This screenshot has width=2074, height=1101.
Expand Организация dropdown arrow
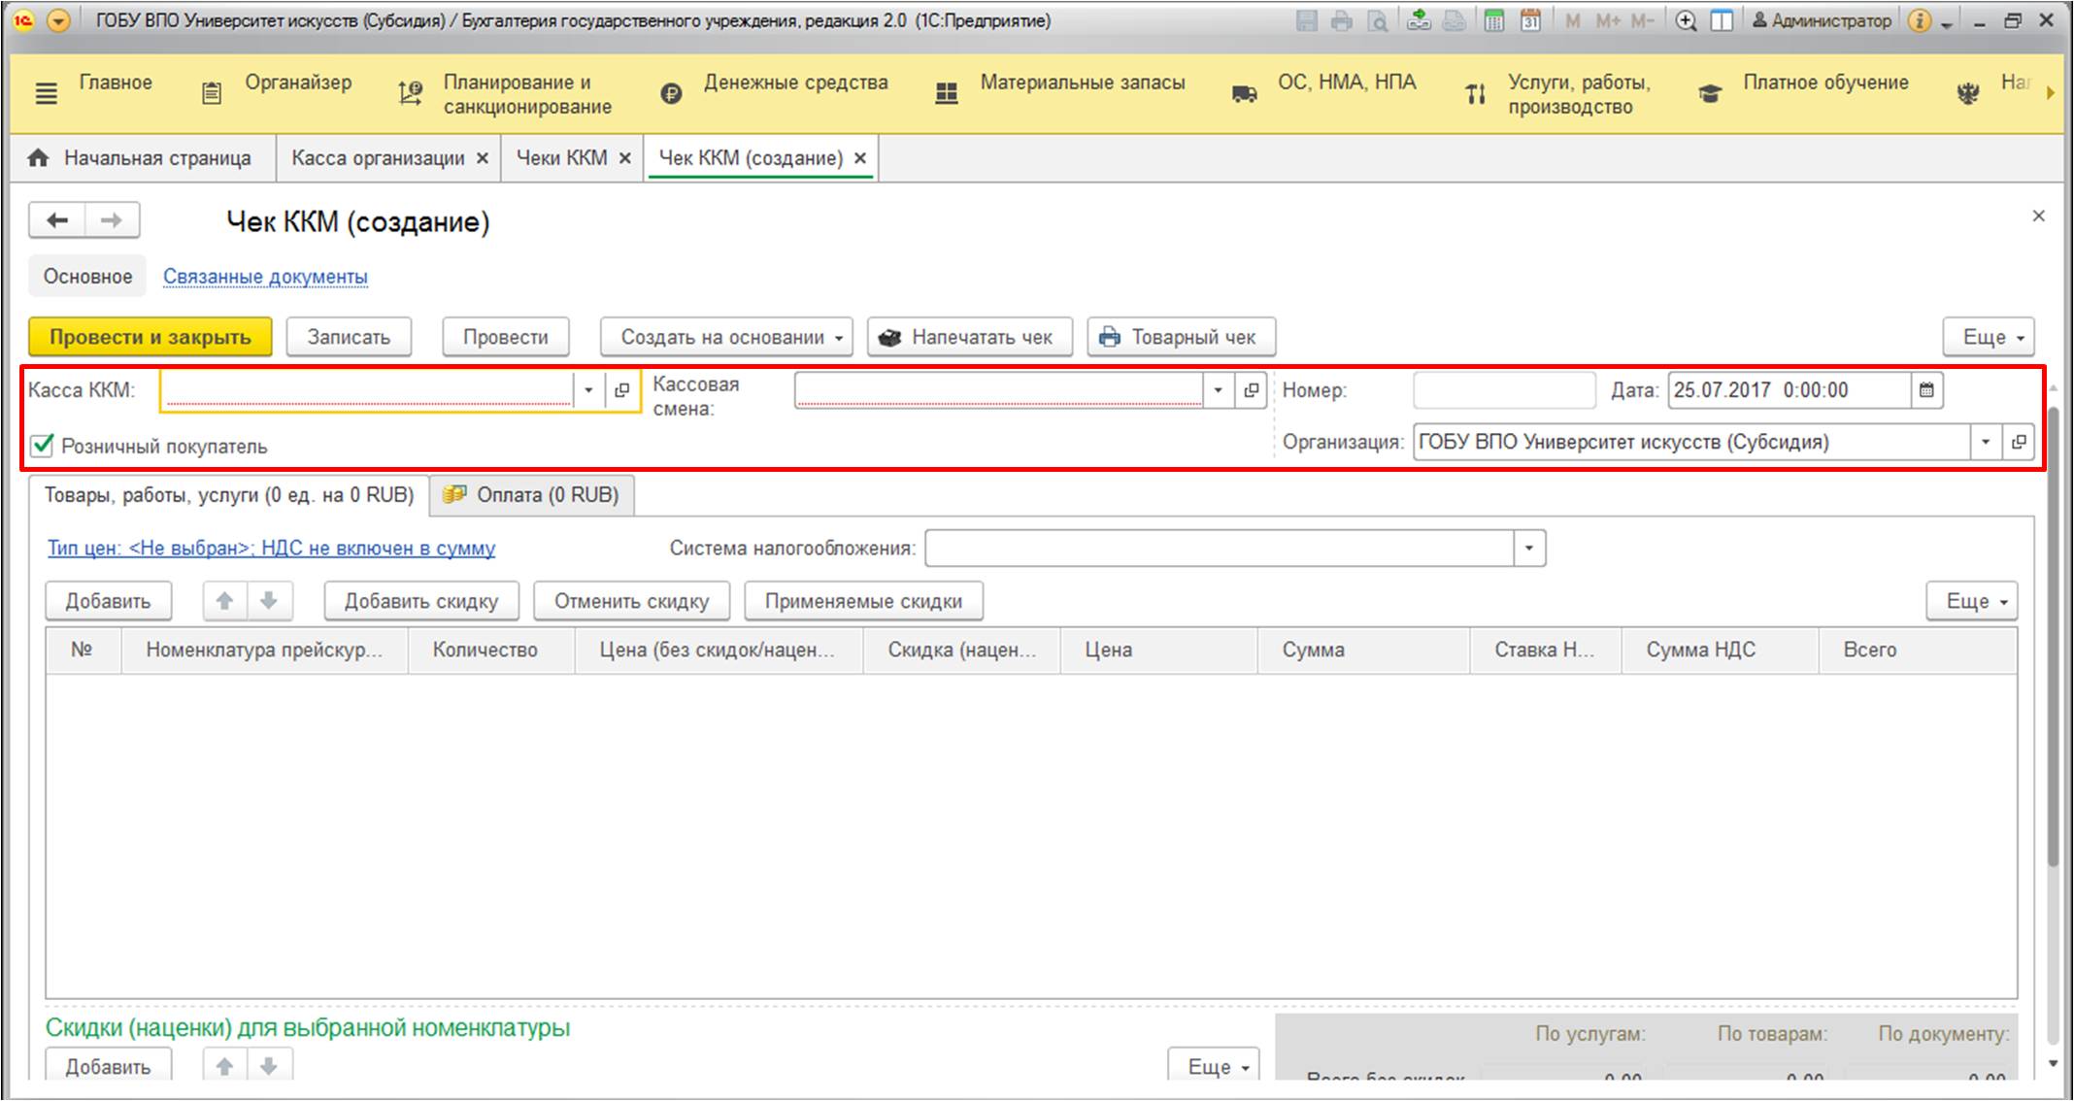[x=1985, y=442]
